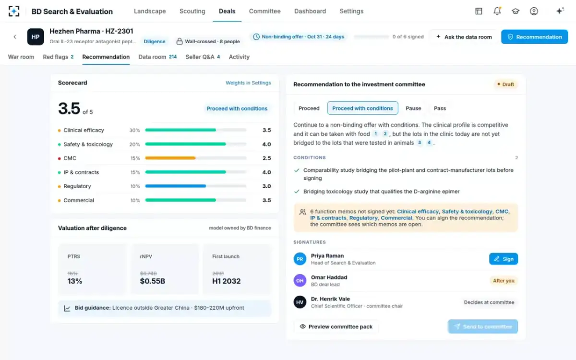Click Omar Haddad's OH avatar
This screenshot has height=360, width=576.
tap(300, 281)
